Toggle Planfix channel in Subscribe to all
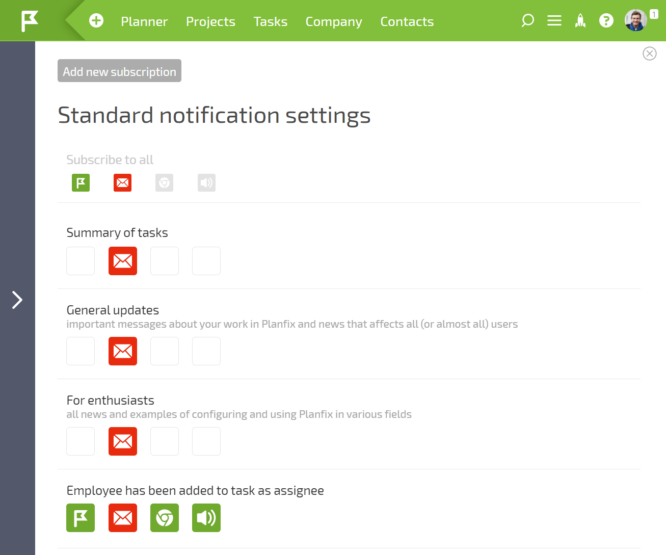The height and width of the screenshot is (555, 666). [81, 182]
